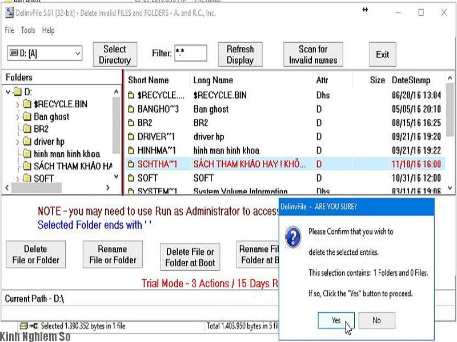Screen dimensions: 457x342
Task: Click folder icon of SYSTEM~1 list row
Action: [x=131, y=191]
